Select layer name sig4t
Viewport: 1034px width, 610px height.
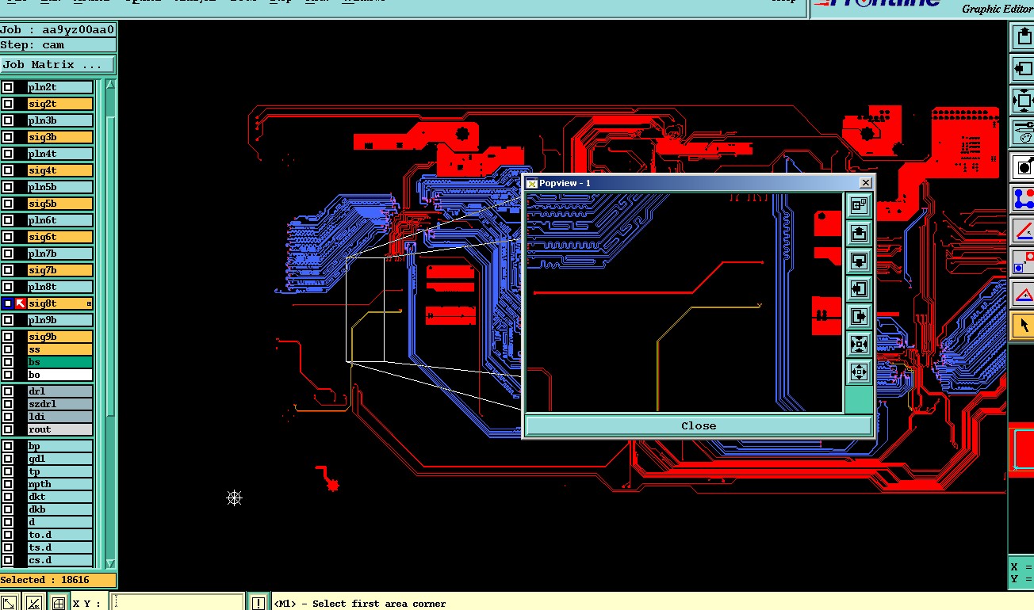(60, 170)
